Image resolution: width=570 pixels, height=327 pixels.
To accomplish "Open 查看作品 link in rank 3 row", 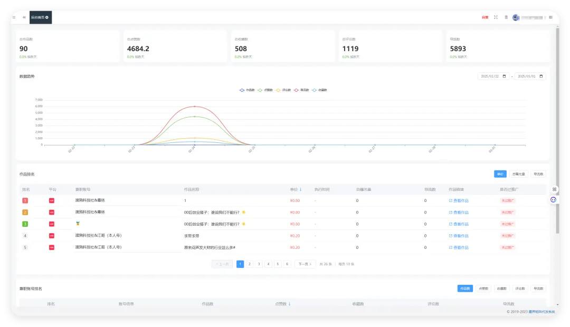I will (x=459, y=224).
